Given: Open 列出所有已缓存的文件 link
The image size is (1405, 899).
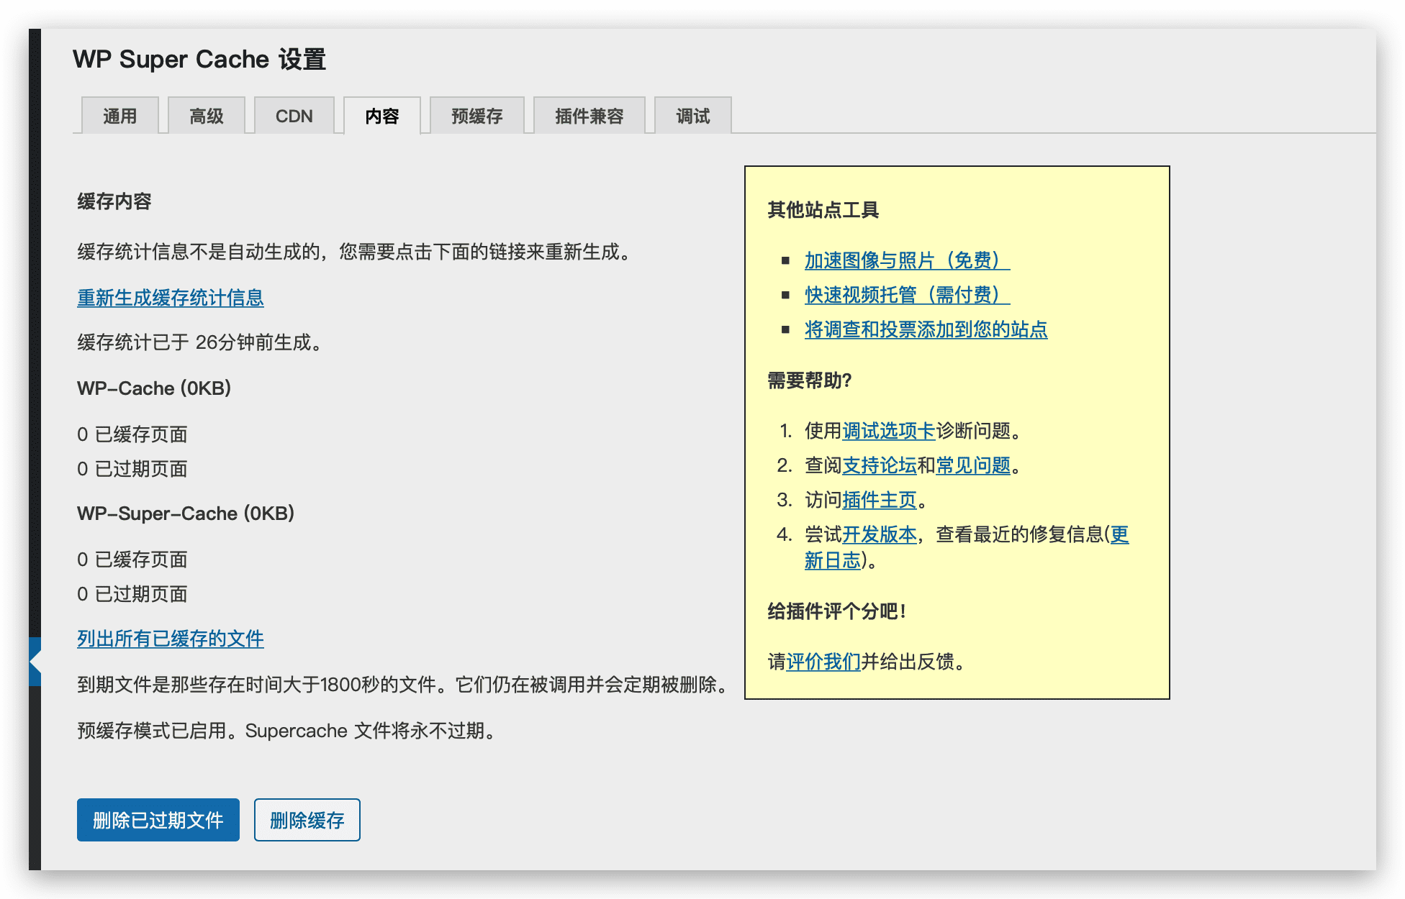Looking at the screenshot, I should pyautogui.click(x=171, y=639).
